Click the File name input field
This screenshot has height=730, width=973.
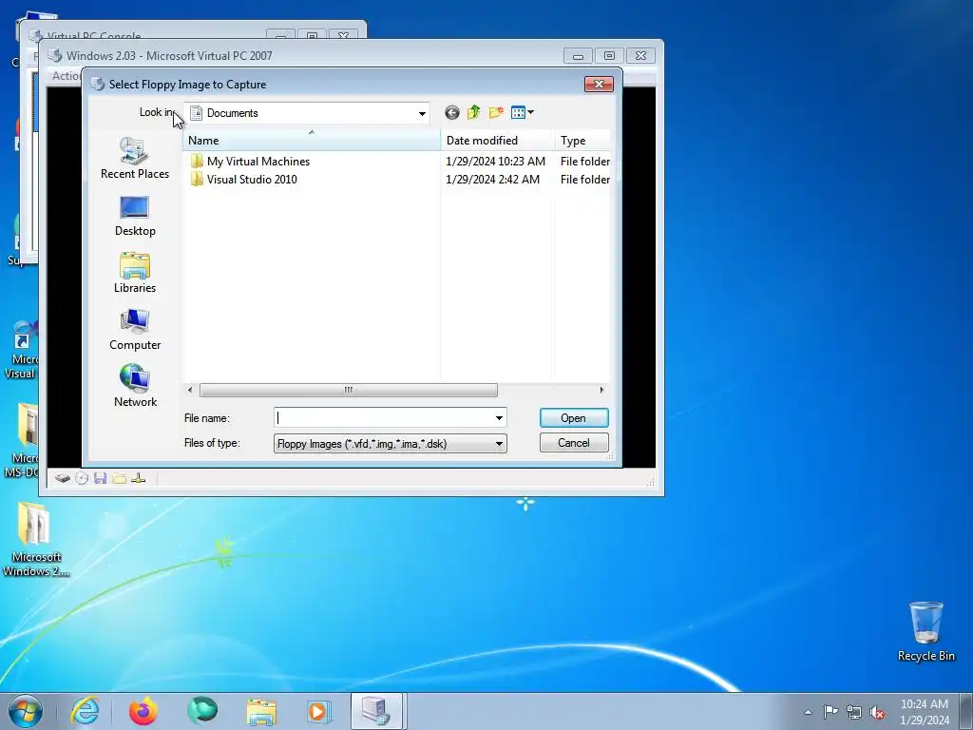[384, 418]
